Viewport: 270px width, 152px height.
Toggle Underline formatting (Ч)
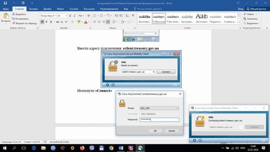click(x=51, y=22)
